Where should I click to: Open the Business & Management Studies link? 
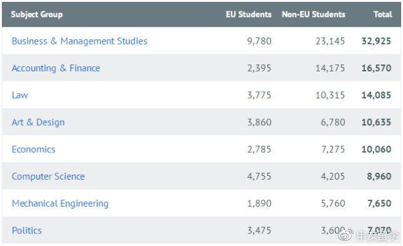click(79, 41)
